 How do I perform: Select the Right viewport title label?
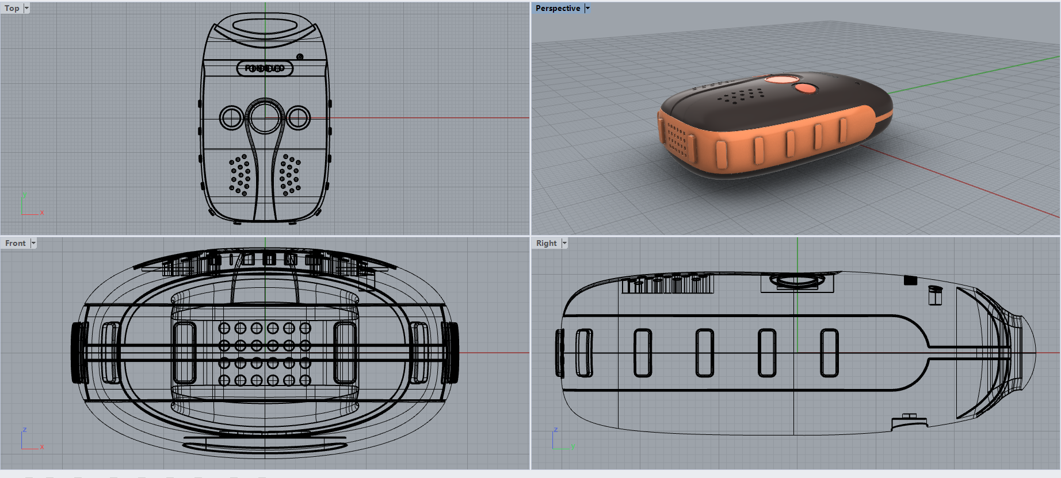coord(546,243)
